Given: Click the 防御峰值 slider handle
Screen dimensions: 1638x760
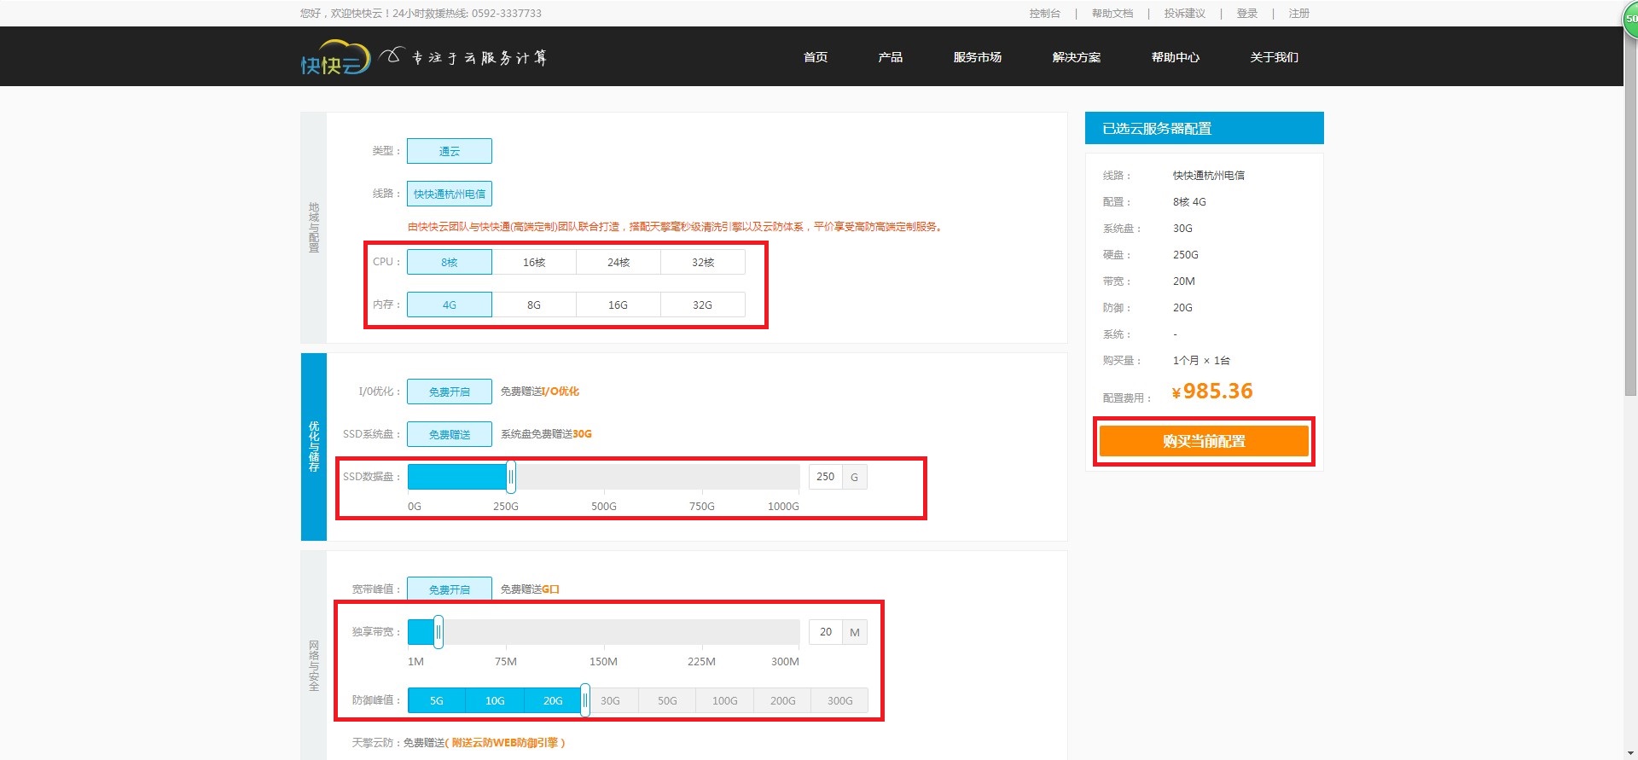Looking at the screenshot, I should click(585, 700).
